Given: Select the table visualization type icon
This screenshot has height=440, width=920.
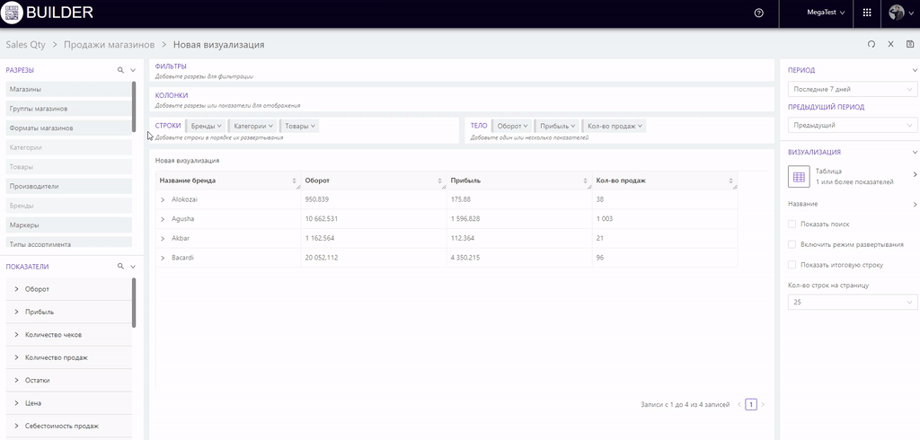Looking at the screenshot, I should [x=799, y=177].
